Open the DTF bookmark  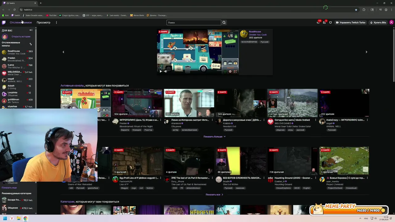point(93,15)
